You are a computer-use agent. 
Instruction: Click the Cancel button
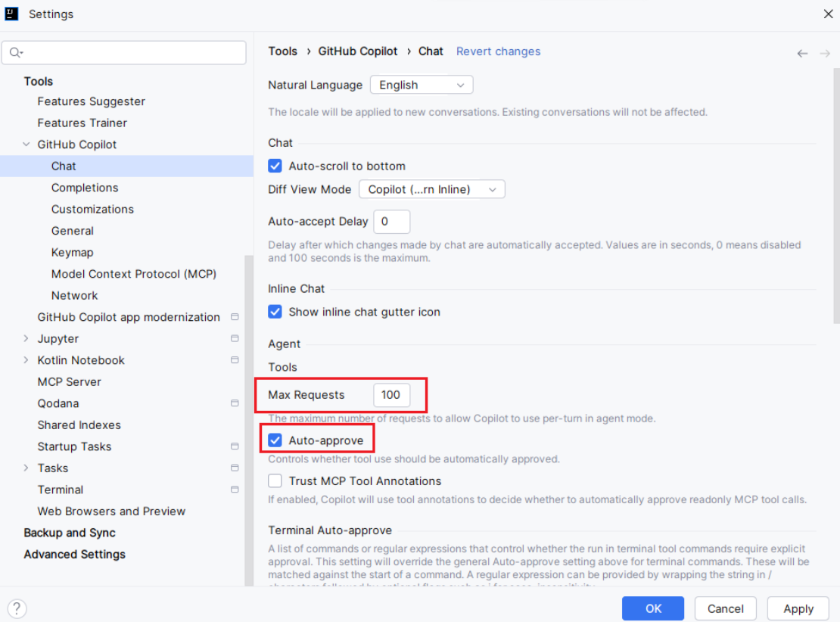pyautogui.click(x=726, y=608)
